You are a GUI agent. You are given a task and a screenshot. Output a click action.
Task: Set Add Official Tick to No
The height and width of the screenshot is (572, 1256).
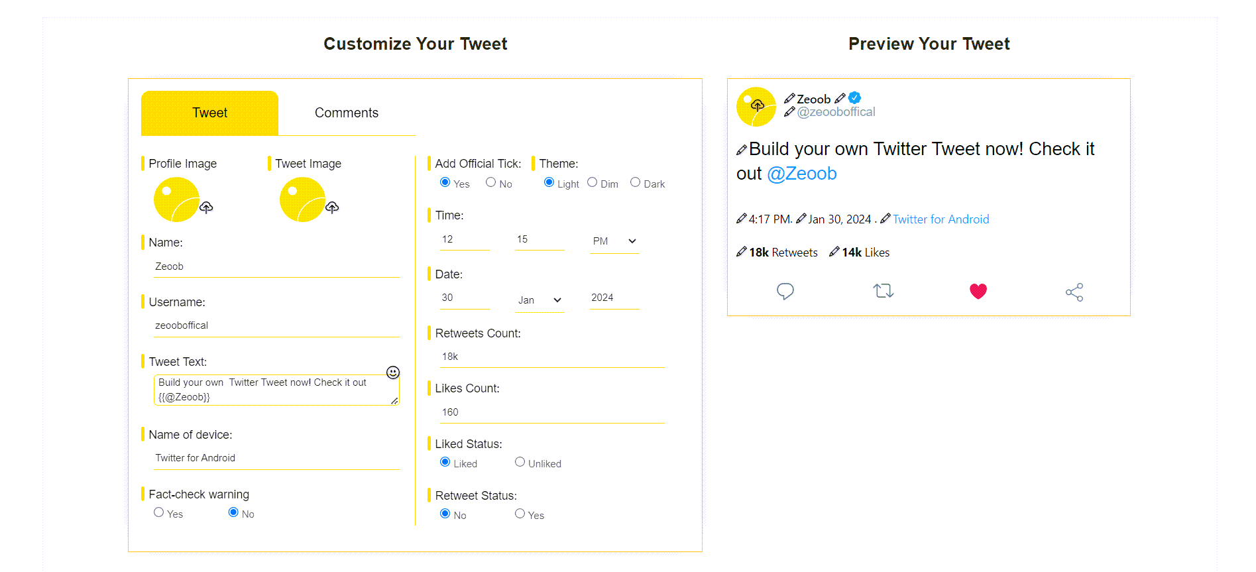[490, 182]
